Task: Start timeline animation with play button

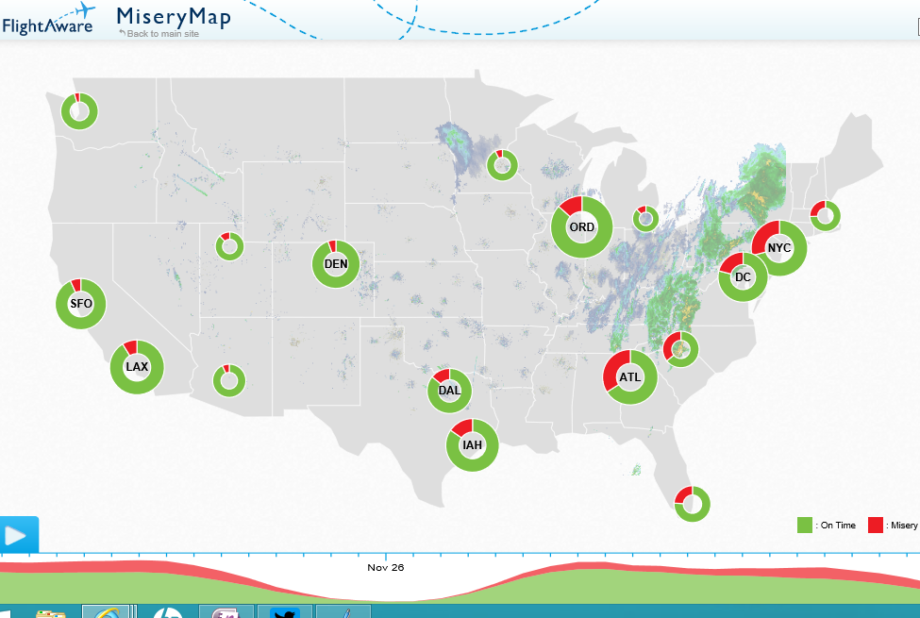Action: point(18,535)
